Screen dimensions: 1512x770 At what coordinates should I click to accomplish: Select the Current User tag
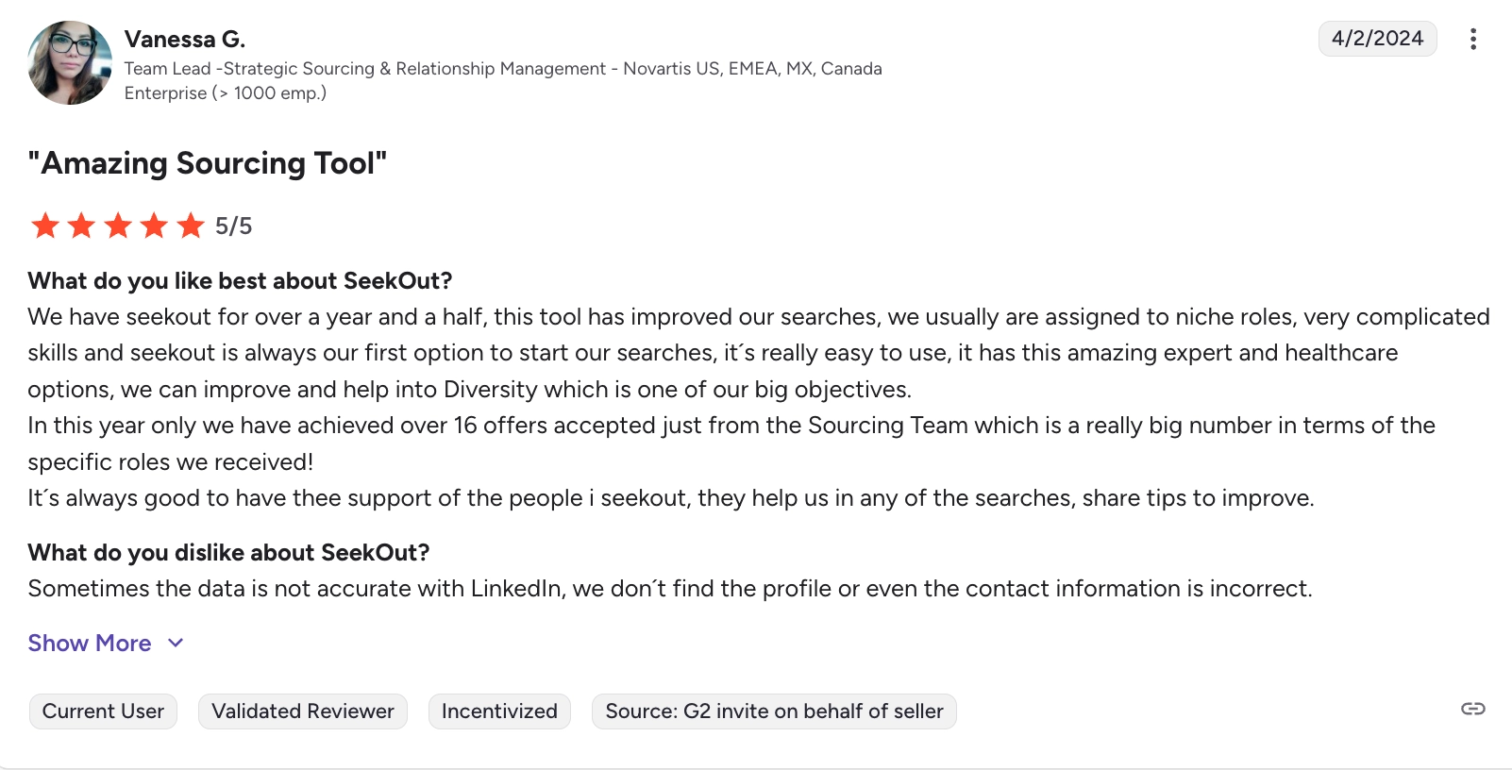[103, 711]
